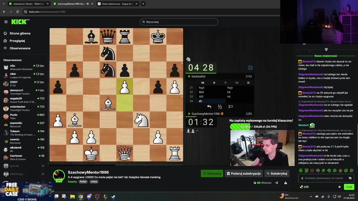Open Chrome from taskbar
Screen dimensions: 358x201
81,197
